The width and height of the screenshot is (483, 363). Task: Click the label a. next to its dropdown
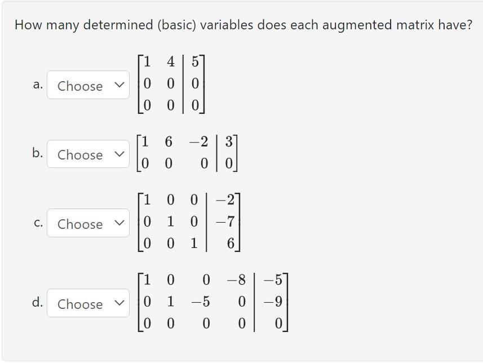(38, 86)
